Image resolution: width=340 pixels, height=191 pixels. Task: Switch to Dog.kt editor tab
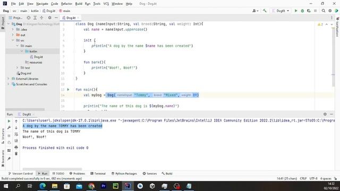[71, 18]
